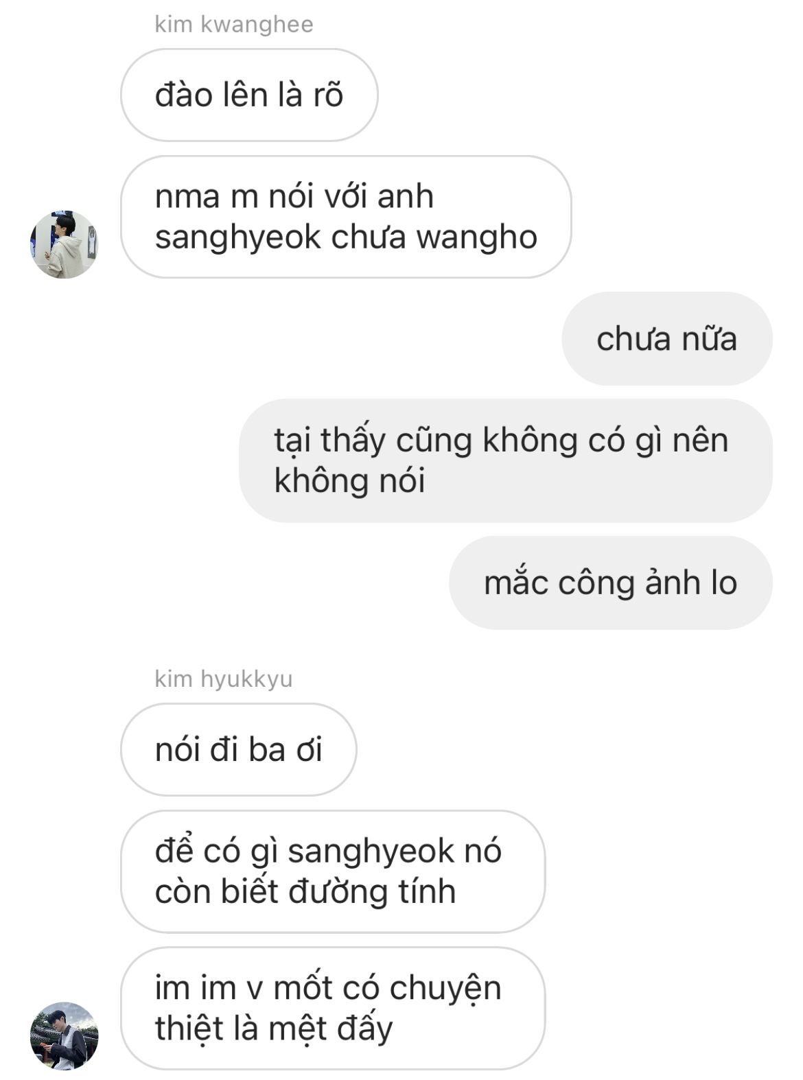Tap the sent message "mắc công ảnh lo"

click(611, 583)
